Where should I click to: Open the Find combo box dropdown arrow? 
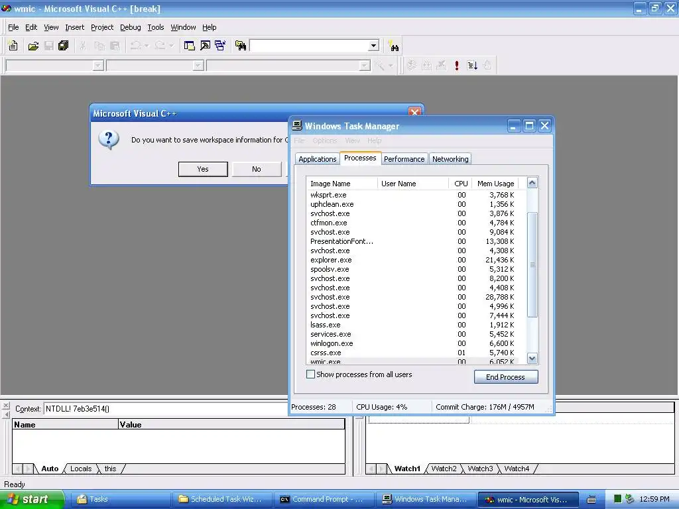pos(373,46)
